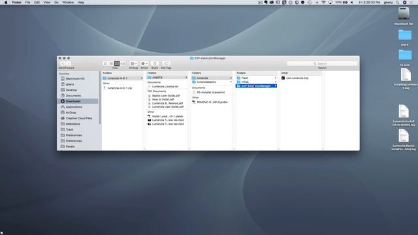Open the Edit menu
Viewport: 418px width, 235px height.
(37, 3)
